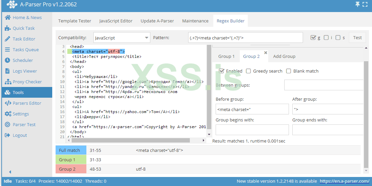Toggle fullscreen icon in header
This screenshot has width=372, height=186.
365,4
